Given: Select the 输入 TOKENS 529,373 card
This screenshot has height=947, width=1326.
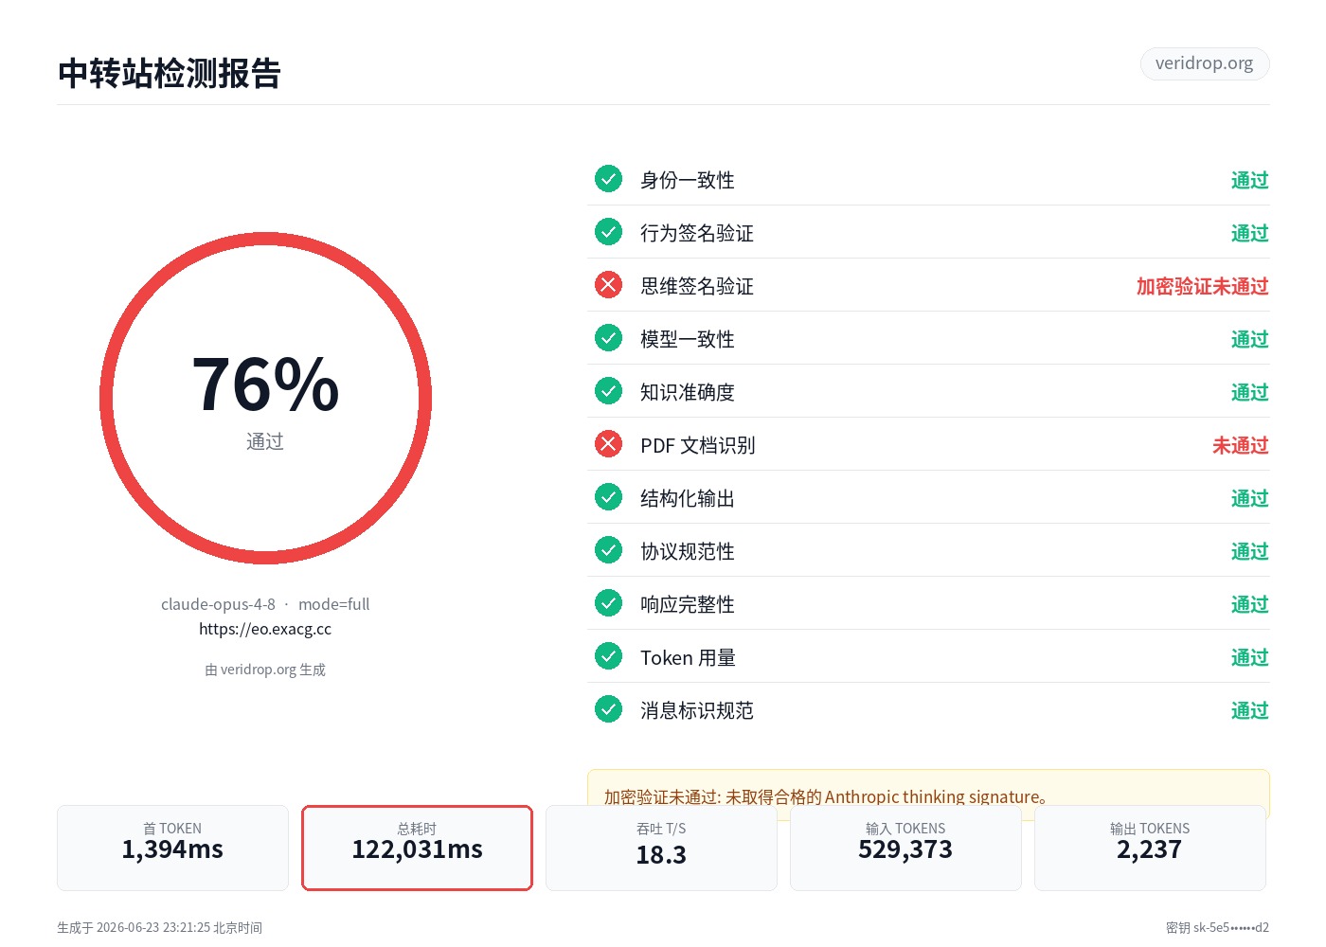Looking at the screenshot, I should coord(905,848).
